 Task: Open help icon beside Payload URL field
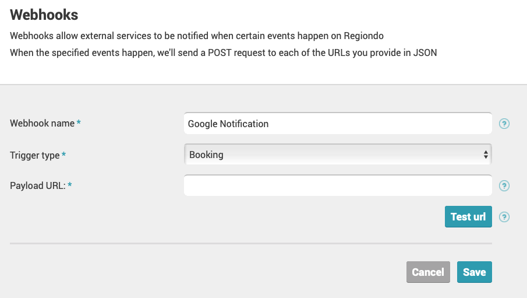pyautogui.click(x=504, y=186)
